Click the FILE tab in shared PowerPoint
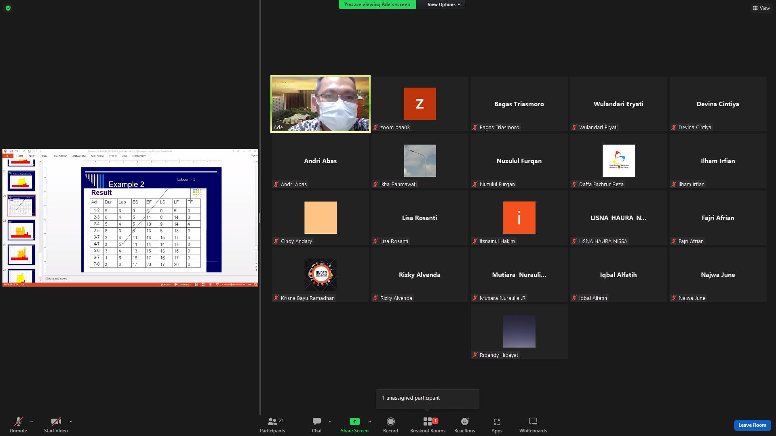776x436 pixels. [8, 156]
